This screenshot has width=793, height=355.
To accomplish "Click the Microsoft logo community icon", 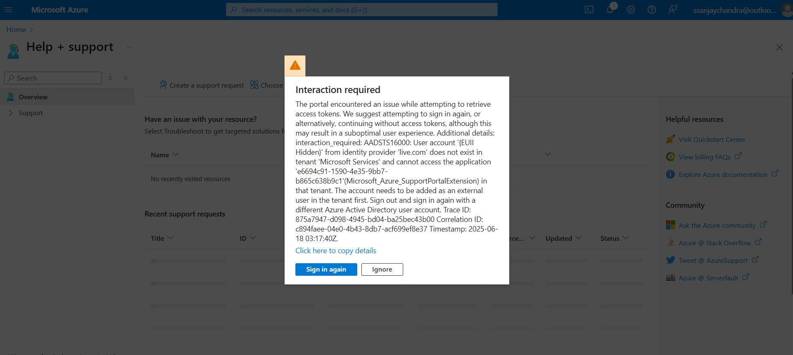I will click(670, 225).
